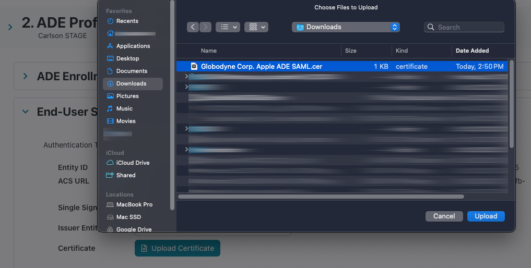Expand the third blurred folder row
The image size is (531, 268).
point(186,129)
